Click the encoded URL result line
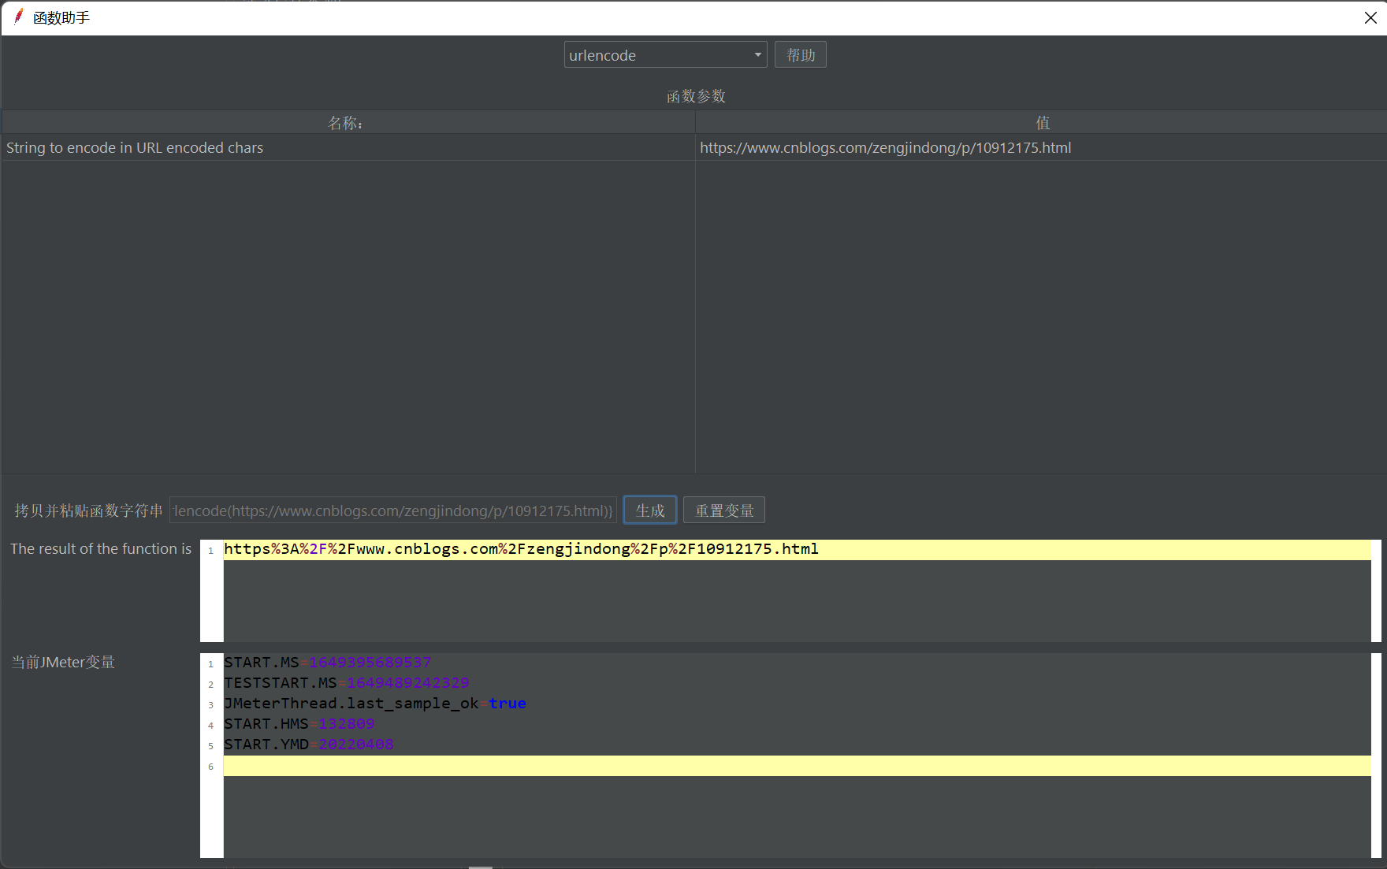 click(x=797, y=550)
